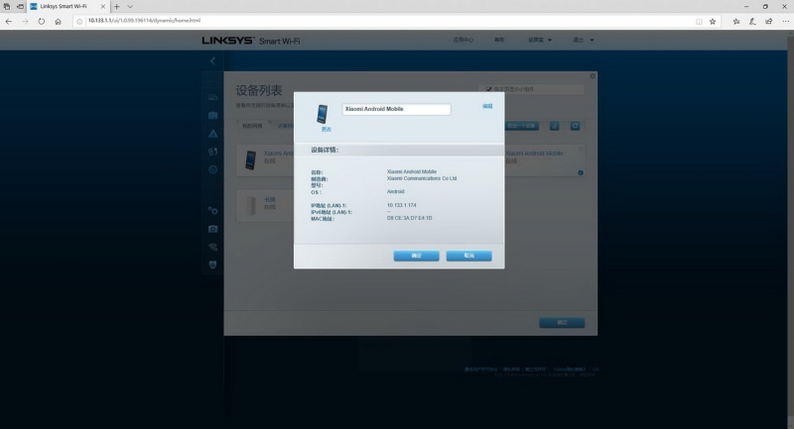Reload the Linksys router page
Viewport: 794px width, 429px height.
coord(42,21)
